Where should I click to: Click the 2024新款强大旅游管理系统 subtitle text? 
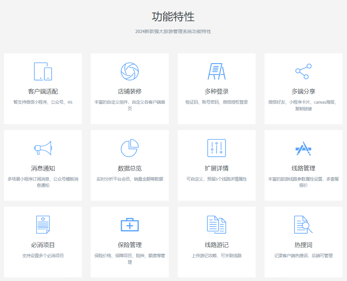(173, 31)
